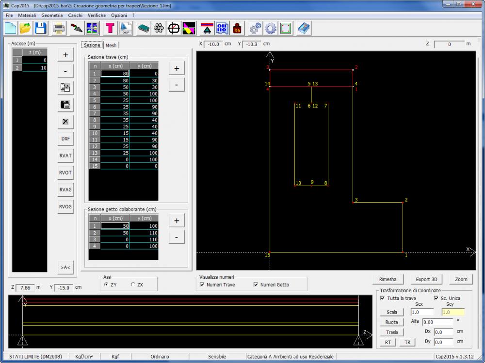Click the Save floppy disk icon
485x363 pixels.
point(40,29)
